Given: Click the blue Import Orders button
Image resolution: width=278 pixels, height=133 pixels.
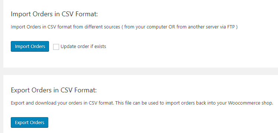Looking at the screenshot, I should [30, 46].
